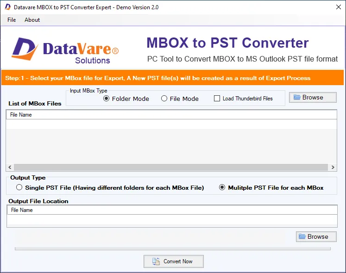346x273 pixels.
Task: Click File Name header in Output File Location
Action: click(x=172, y=210)
